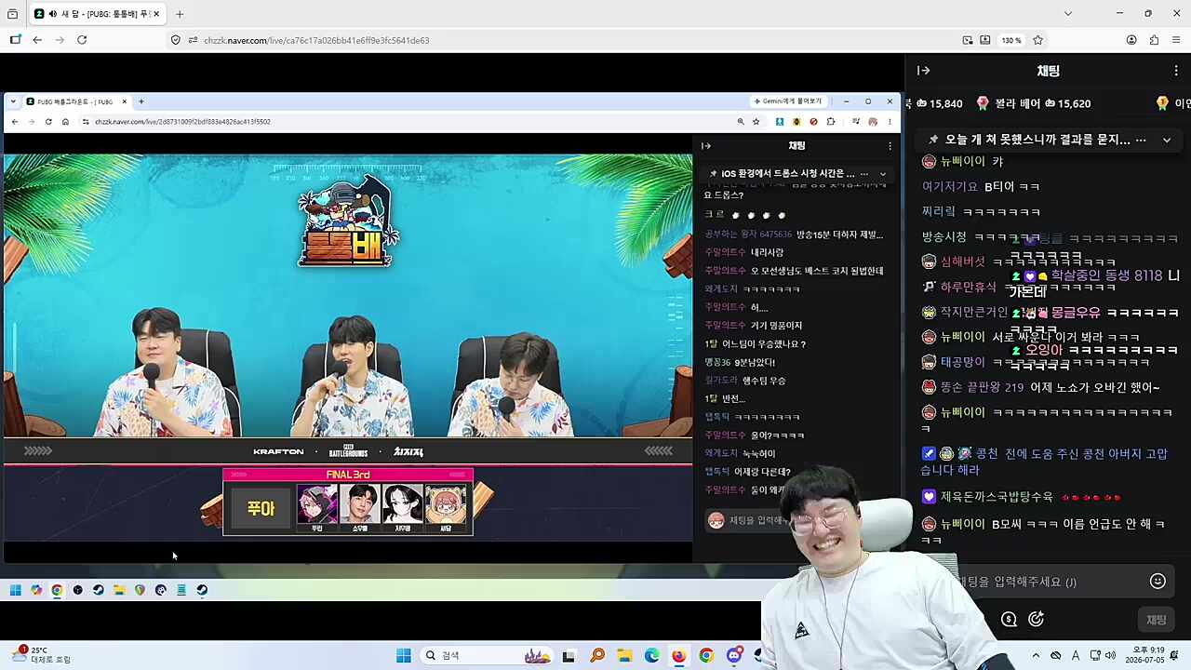Collapse the outer chat panel arrow
The image size is (1191, 670).
click(924, 71)
